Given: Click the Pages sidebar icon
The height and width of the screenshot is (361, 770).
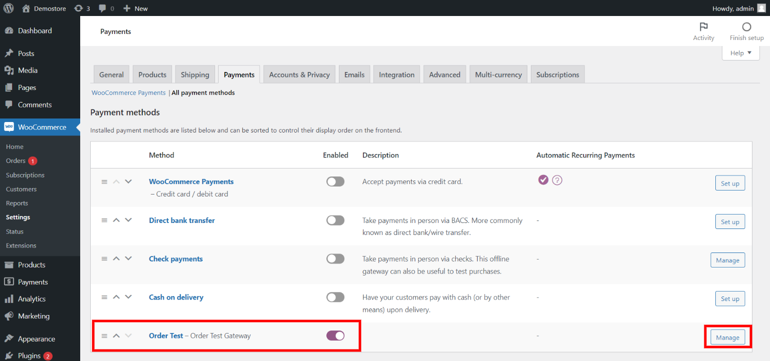Looking at the screenshot, I should [9, 87].
